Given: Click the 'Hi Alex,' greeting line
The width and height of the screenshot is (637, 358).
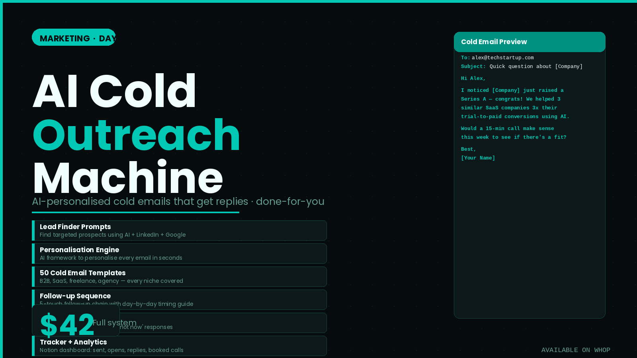Looking at the screenshot, I should coord(473,78).
